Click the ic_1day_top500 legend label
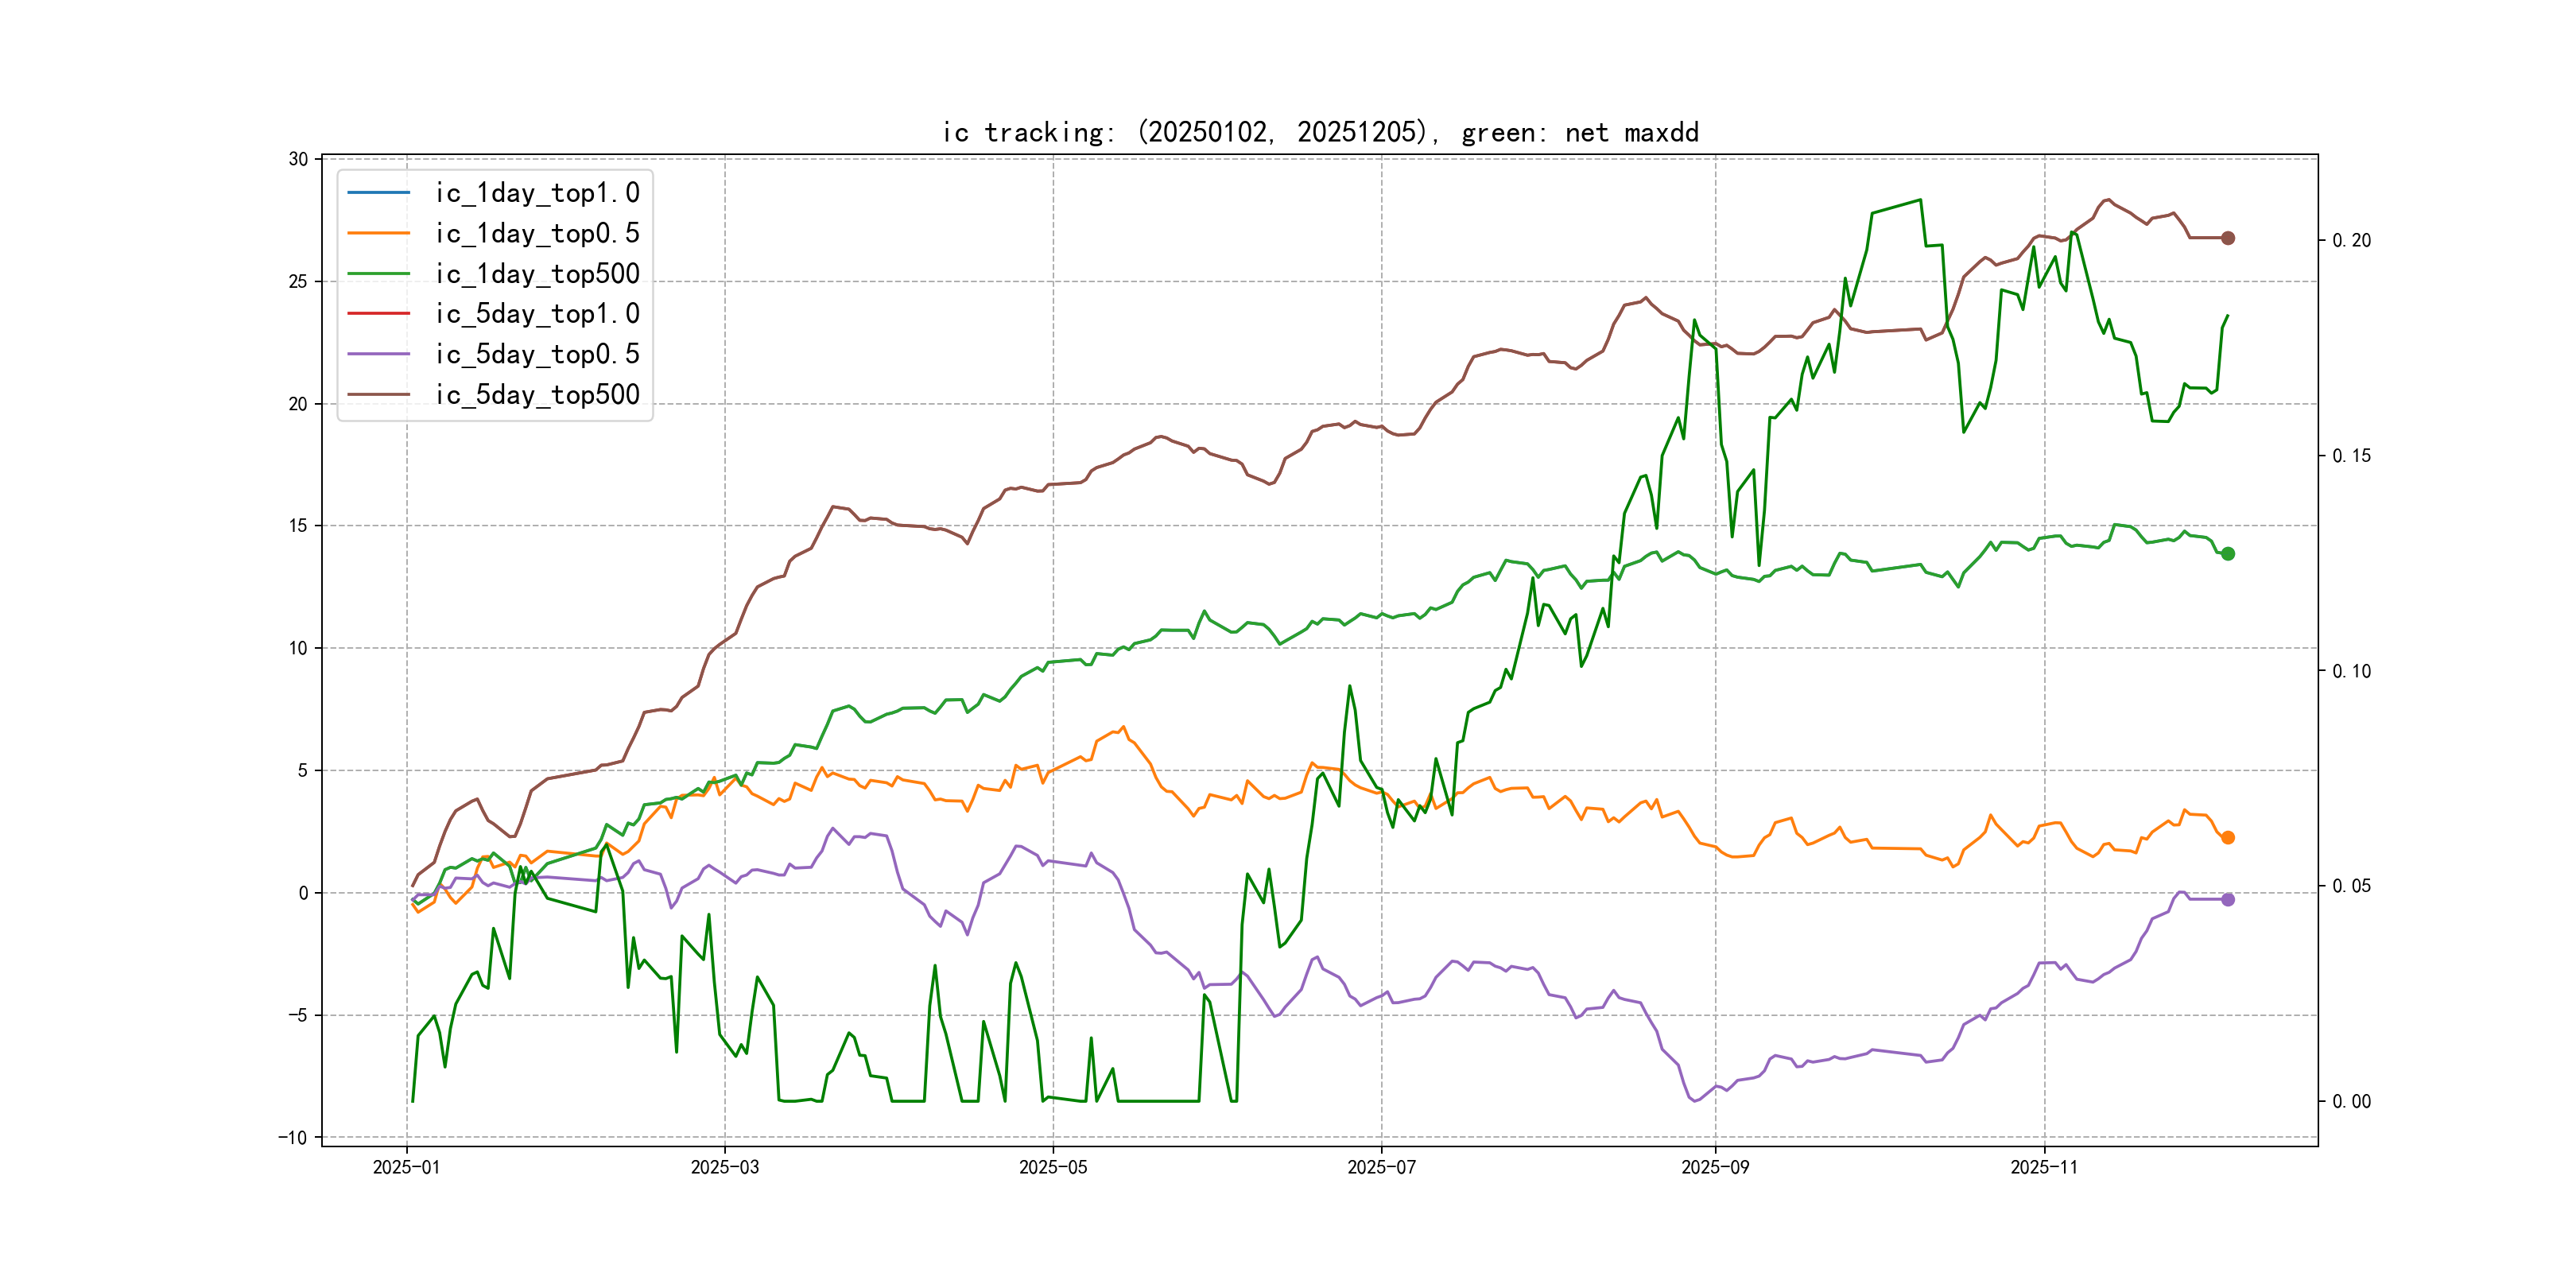The width and height of the screenshot is (2576, 1288). coord(537,274)
